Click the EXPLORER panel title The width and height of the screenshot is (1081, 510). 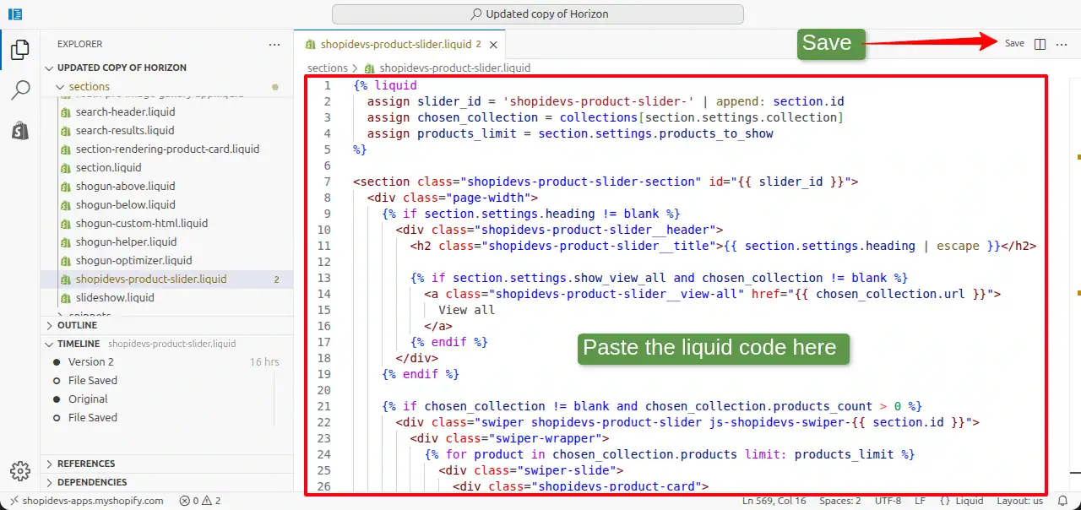pos(80,44)
